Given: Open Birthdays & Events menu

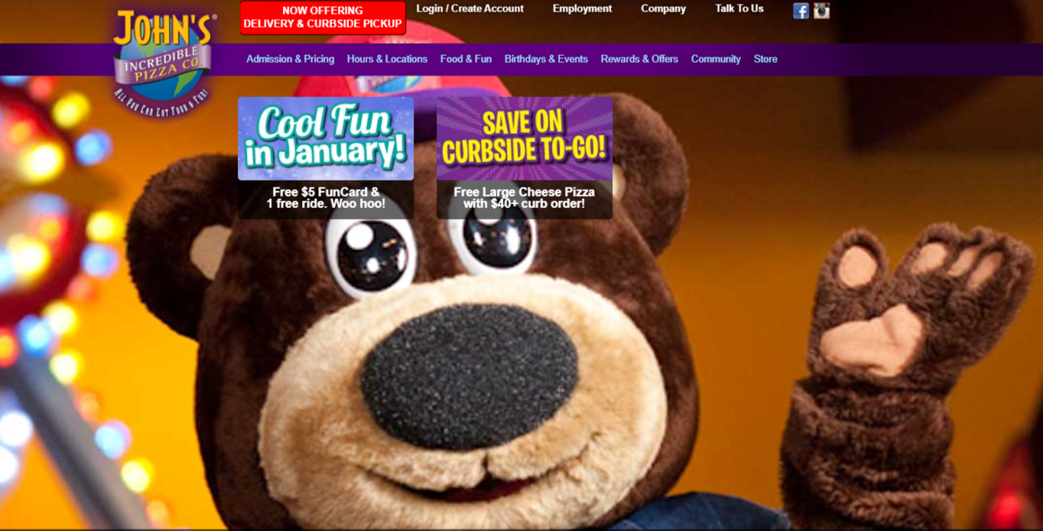Looking at the screenshot, I should click(546, 59).
